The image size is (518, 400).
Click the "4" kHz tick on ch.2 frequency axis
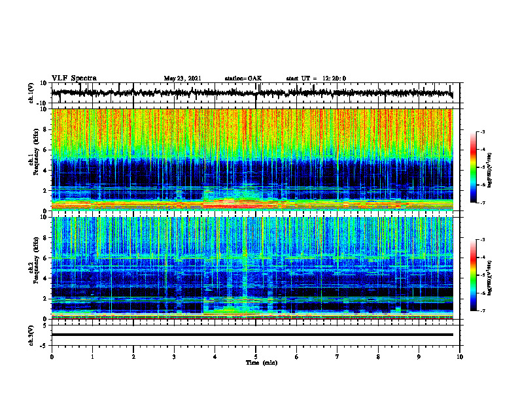tap(46, 278)
